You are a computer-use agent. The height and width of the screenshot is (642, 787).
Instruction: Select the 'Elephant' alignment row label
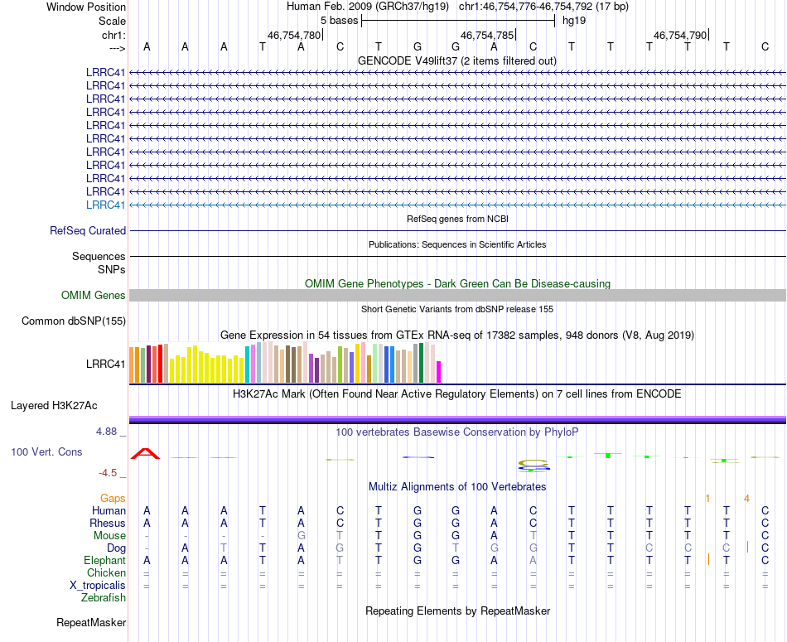coord(105,560)
